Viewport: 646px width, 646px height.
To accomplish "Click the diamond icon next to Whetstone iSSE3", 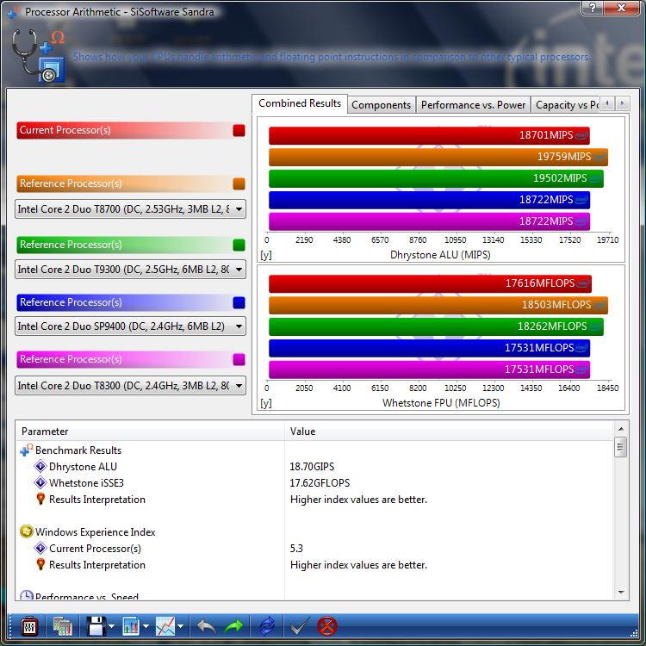I will (x=40, y=482).
